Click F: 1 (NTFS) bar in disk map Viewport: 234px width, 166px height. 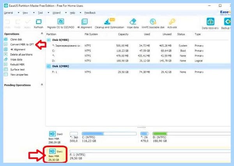coord(150,151)
